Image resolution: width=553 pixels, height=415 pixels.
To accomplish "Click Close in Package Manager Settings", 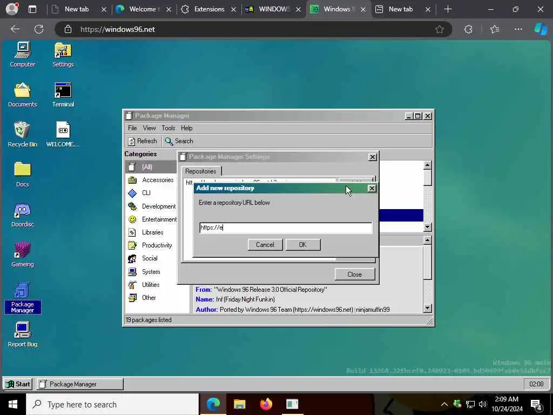I will coord(354,274).
